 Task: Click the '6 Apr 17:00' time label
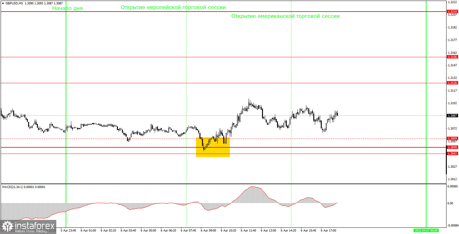coord(328,230)
